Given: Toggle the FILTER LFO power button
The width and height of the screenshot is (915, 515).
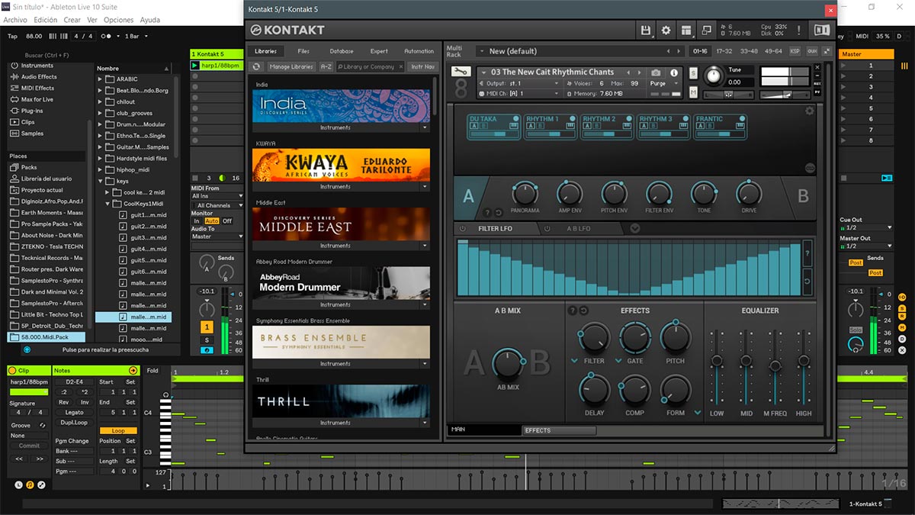Looking at the screenshot, I should pos(462,229).
